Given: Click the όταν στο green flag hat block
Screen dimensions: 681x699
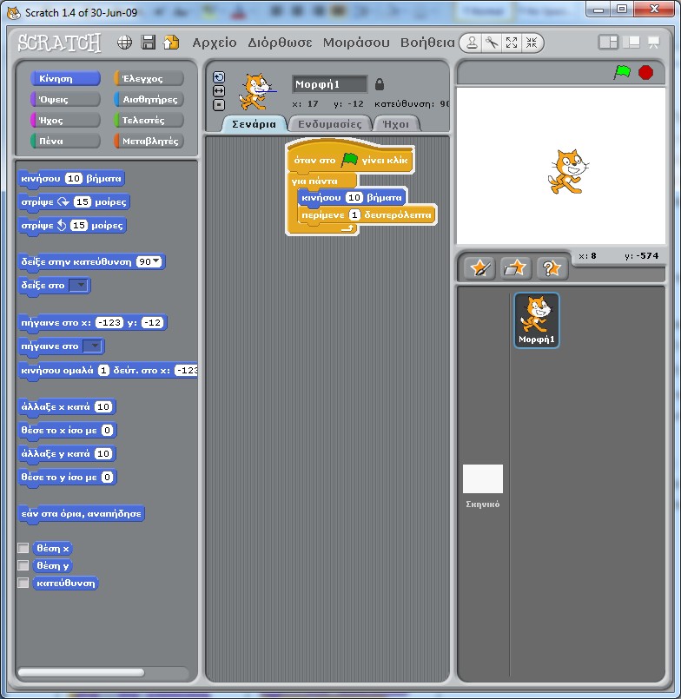Looking at the screenshot, I should click(351, 158).
